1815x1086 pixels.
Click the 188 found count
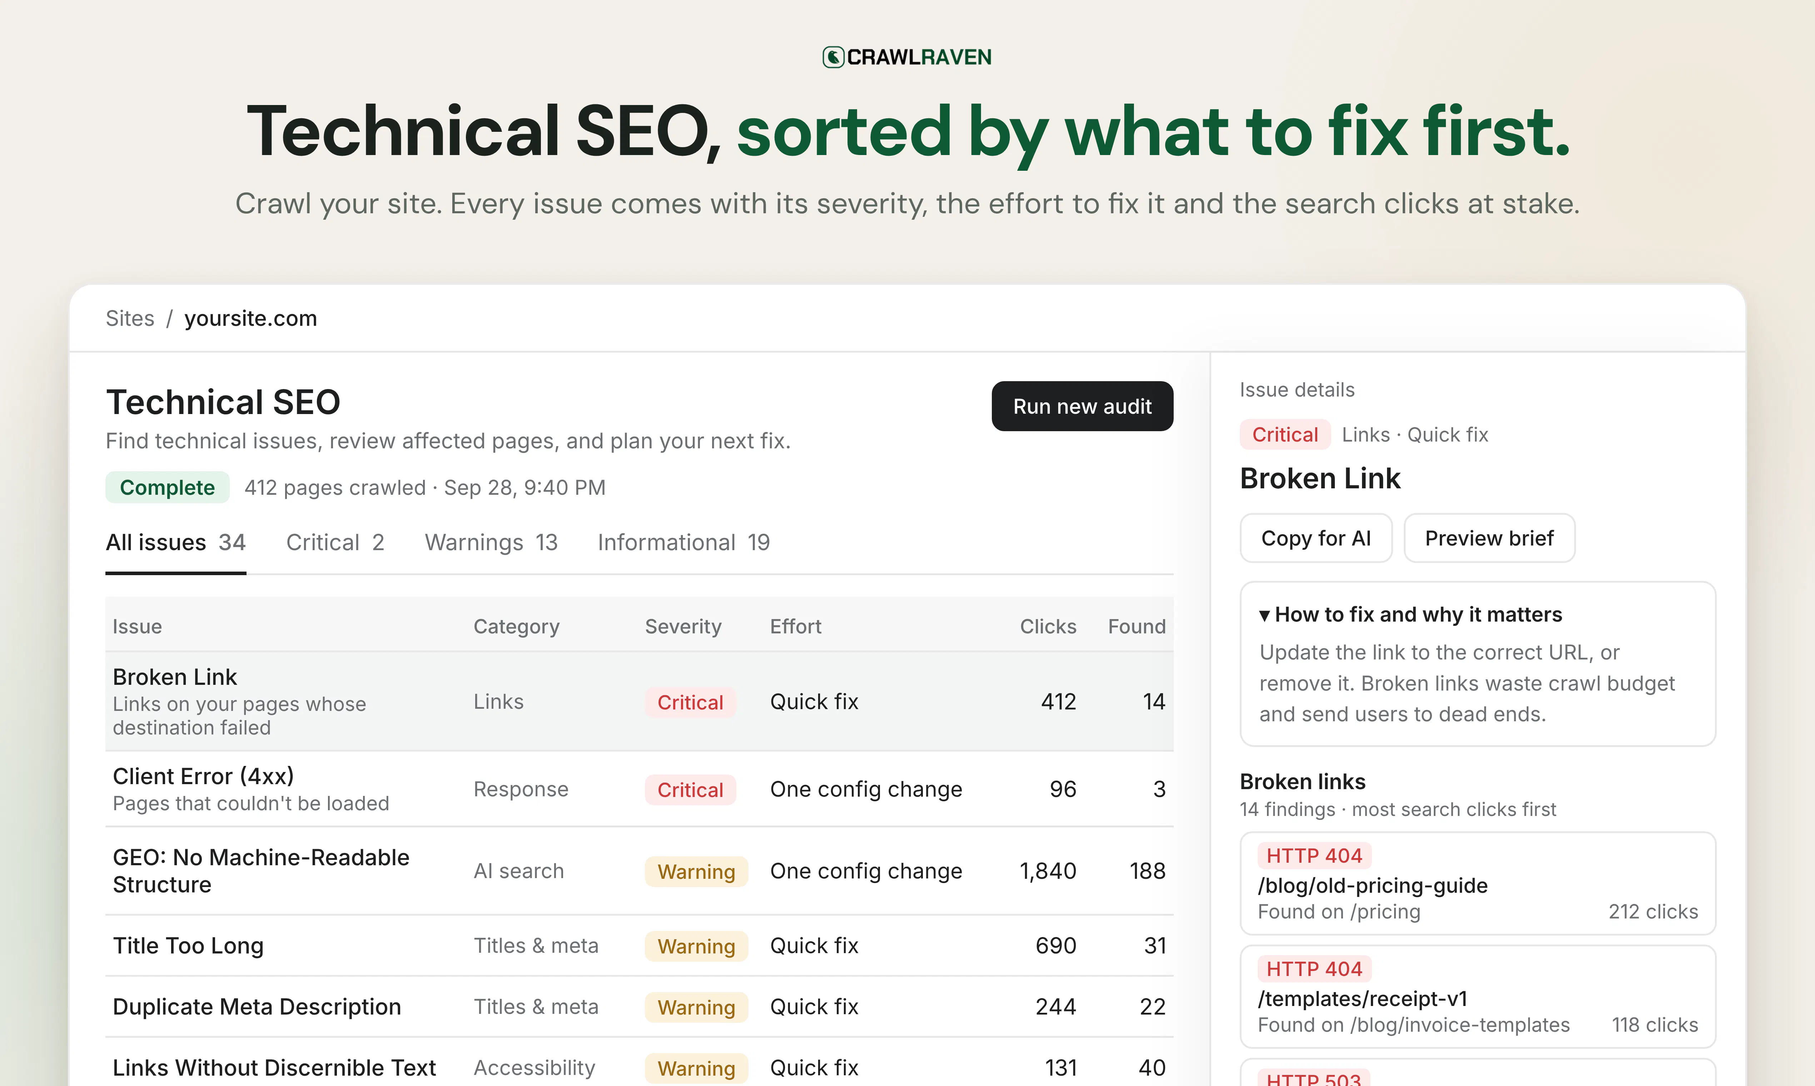(x=1148, y=871)
